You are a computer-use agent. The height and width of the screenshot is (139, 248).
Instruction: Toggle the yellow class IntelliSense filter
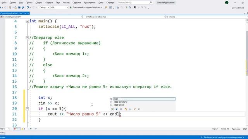[126, 109]
